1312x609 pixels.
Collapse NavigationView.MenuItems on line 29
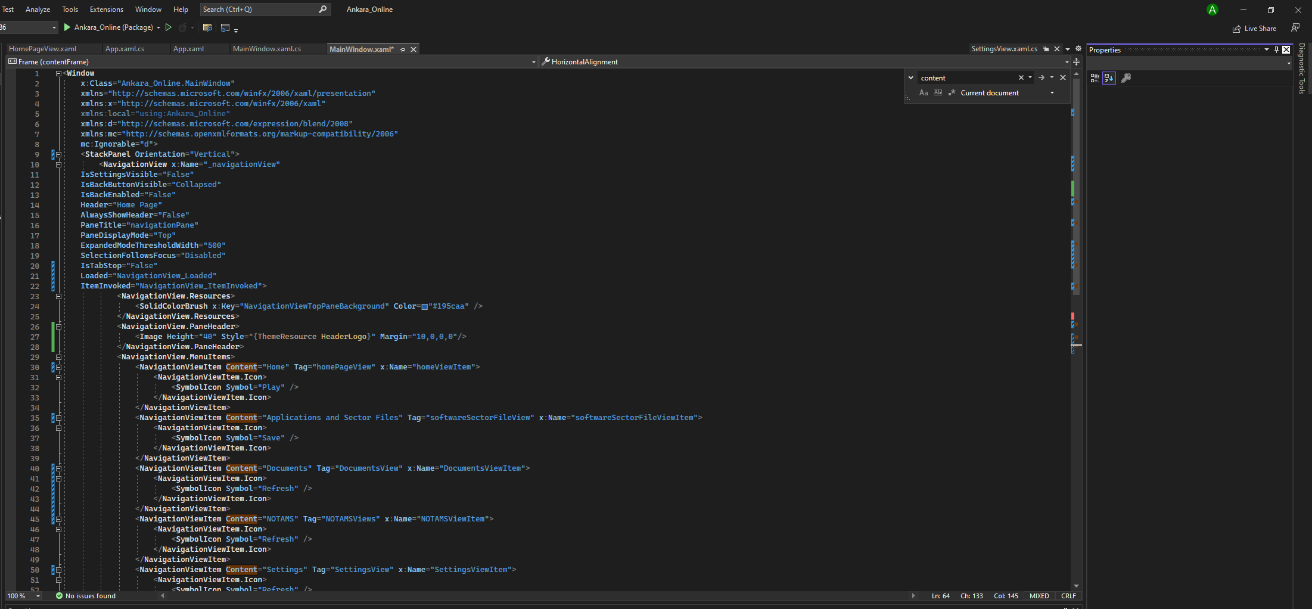(x=58, y=357)
